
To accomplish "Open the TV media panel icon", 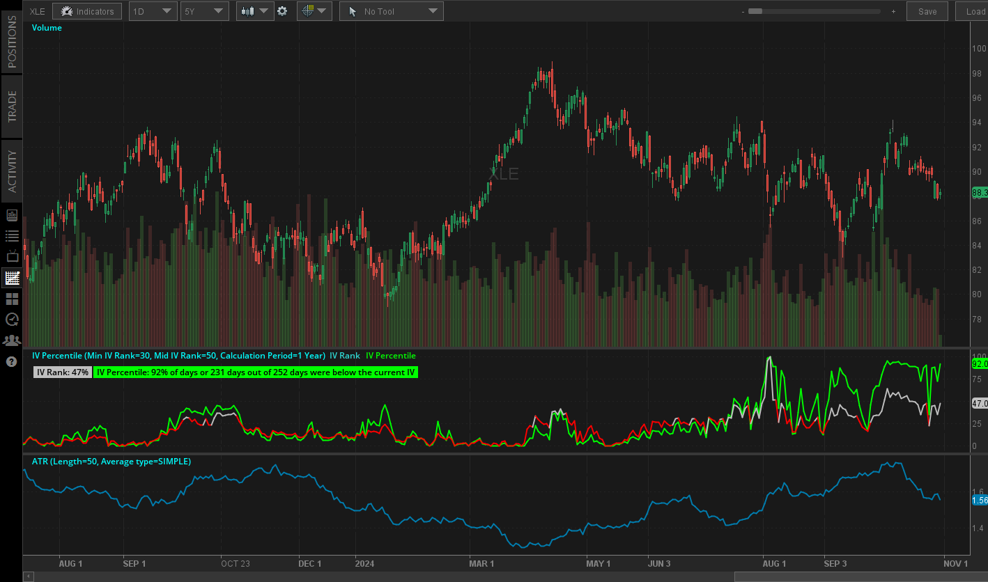I will pos(12,256).
